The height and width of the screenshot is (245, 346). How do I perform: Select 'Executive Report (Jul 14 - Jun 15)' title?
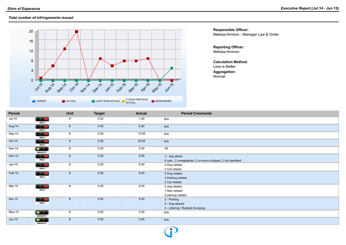click(x=309, y=8)
